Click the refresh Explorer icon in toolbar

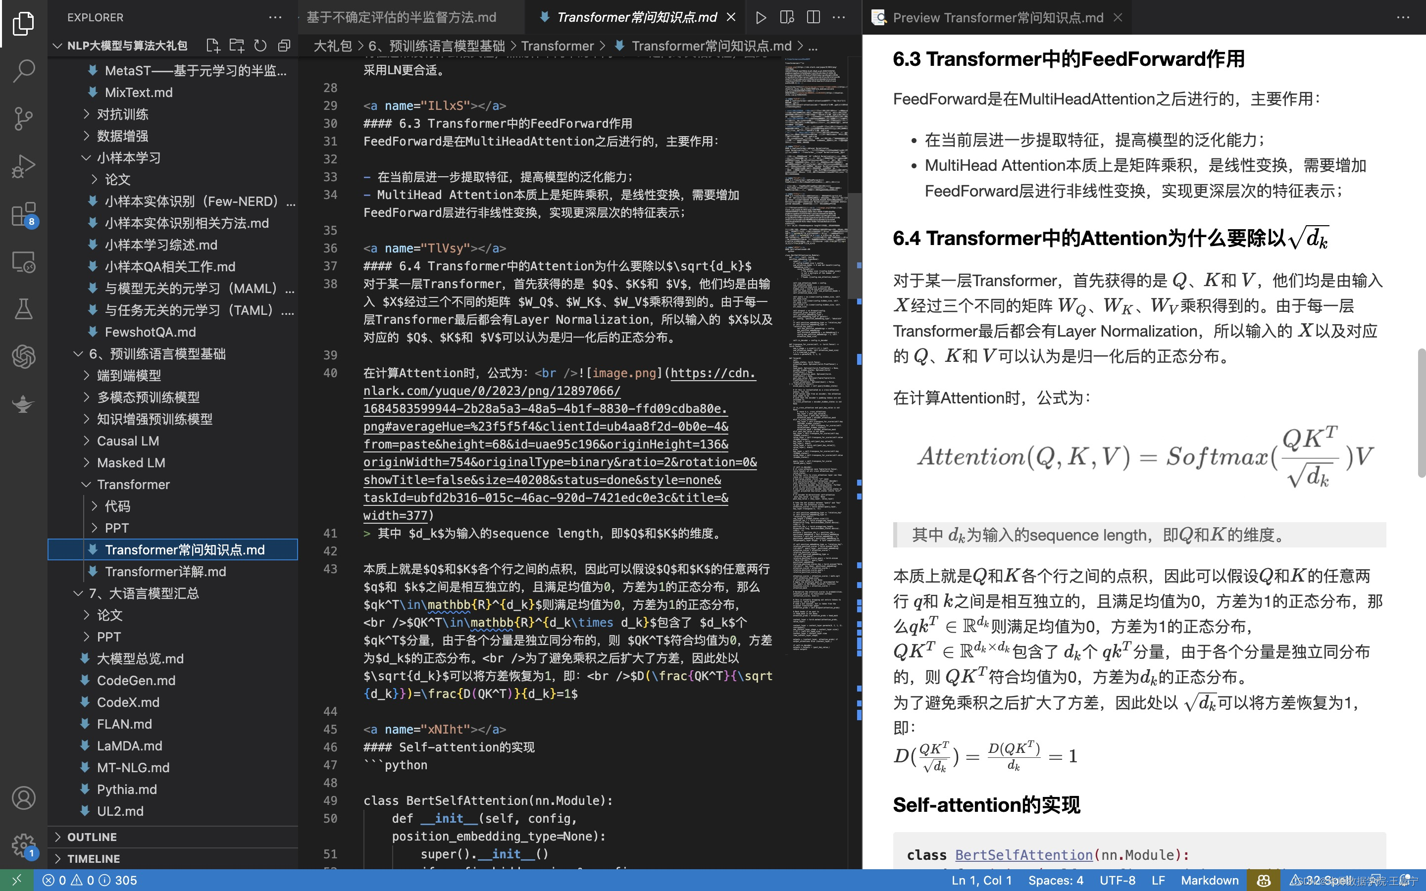coord(260,44)
